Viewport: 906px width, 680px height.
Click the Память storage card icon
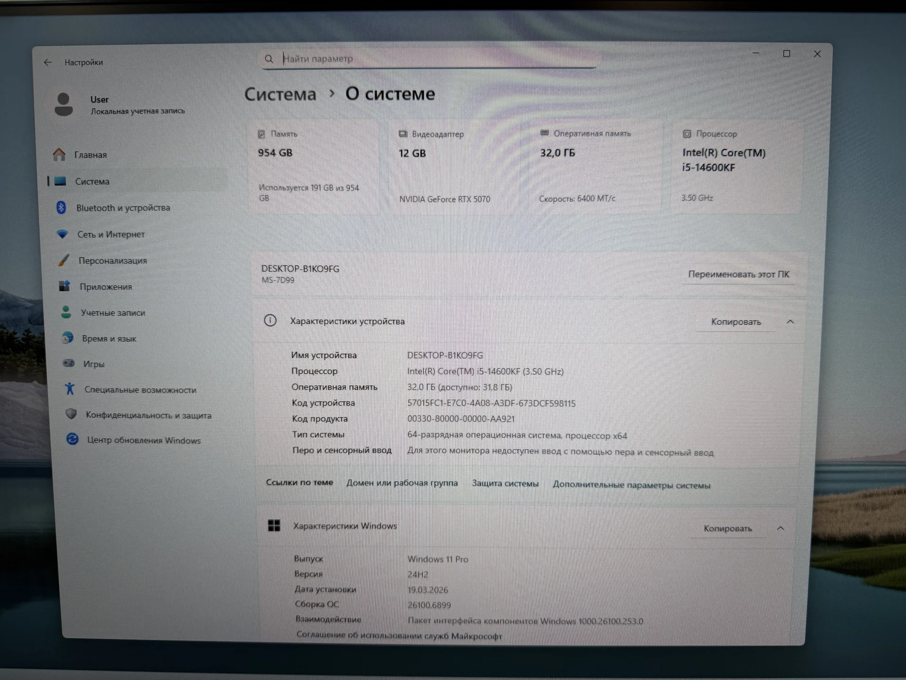[x=261, y=134]
